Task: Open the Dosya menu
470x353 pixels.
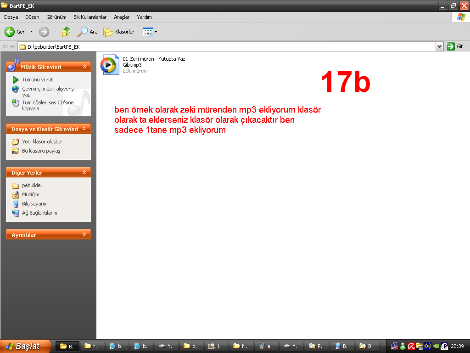Action: tap(11, 17)
